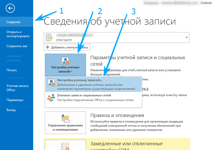This screenshot has height=150, width=216.
Task: Click Управление правилами и оповещениями button
Action: (65, 123)
